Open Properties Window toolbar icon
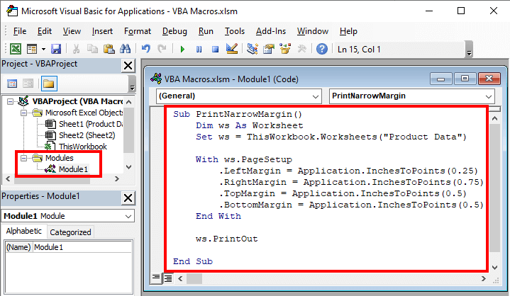The image size is (510, 296). (269, 49)
